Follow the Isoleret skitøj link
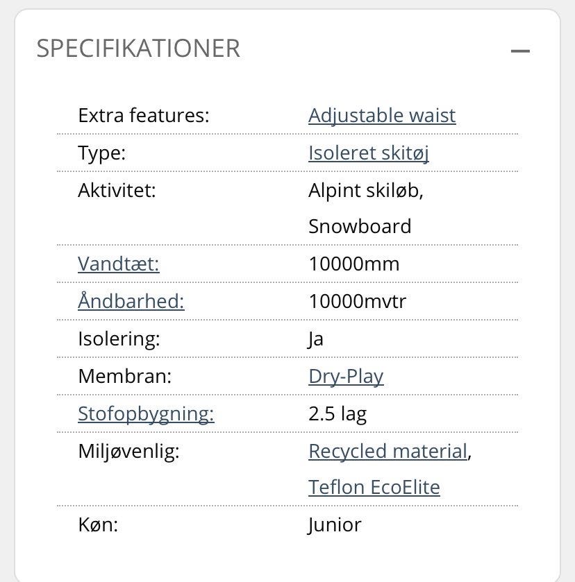The width and height of the screenshot is (575, 582). 368,153
